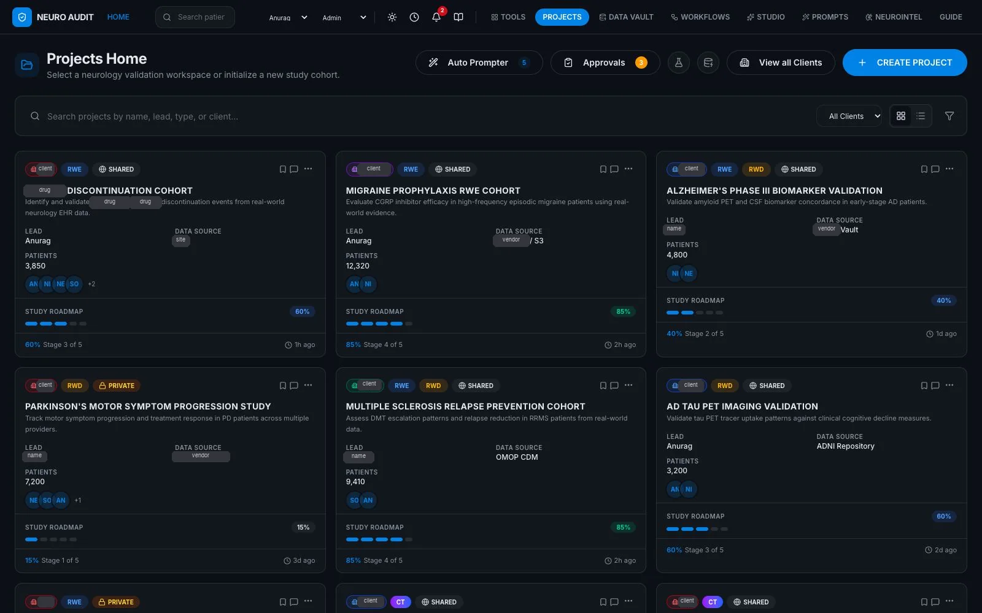Bookmark the Alzheimer's Phase III Biomarker card

(x=924, y=169)
